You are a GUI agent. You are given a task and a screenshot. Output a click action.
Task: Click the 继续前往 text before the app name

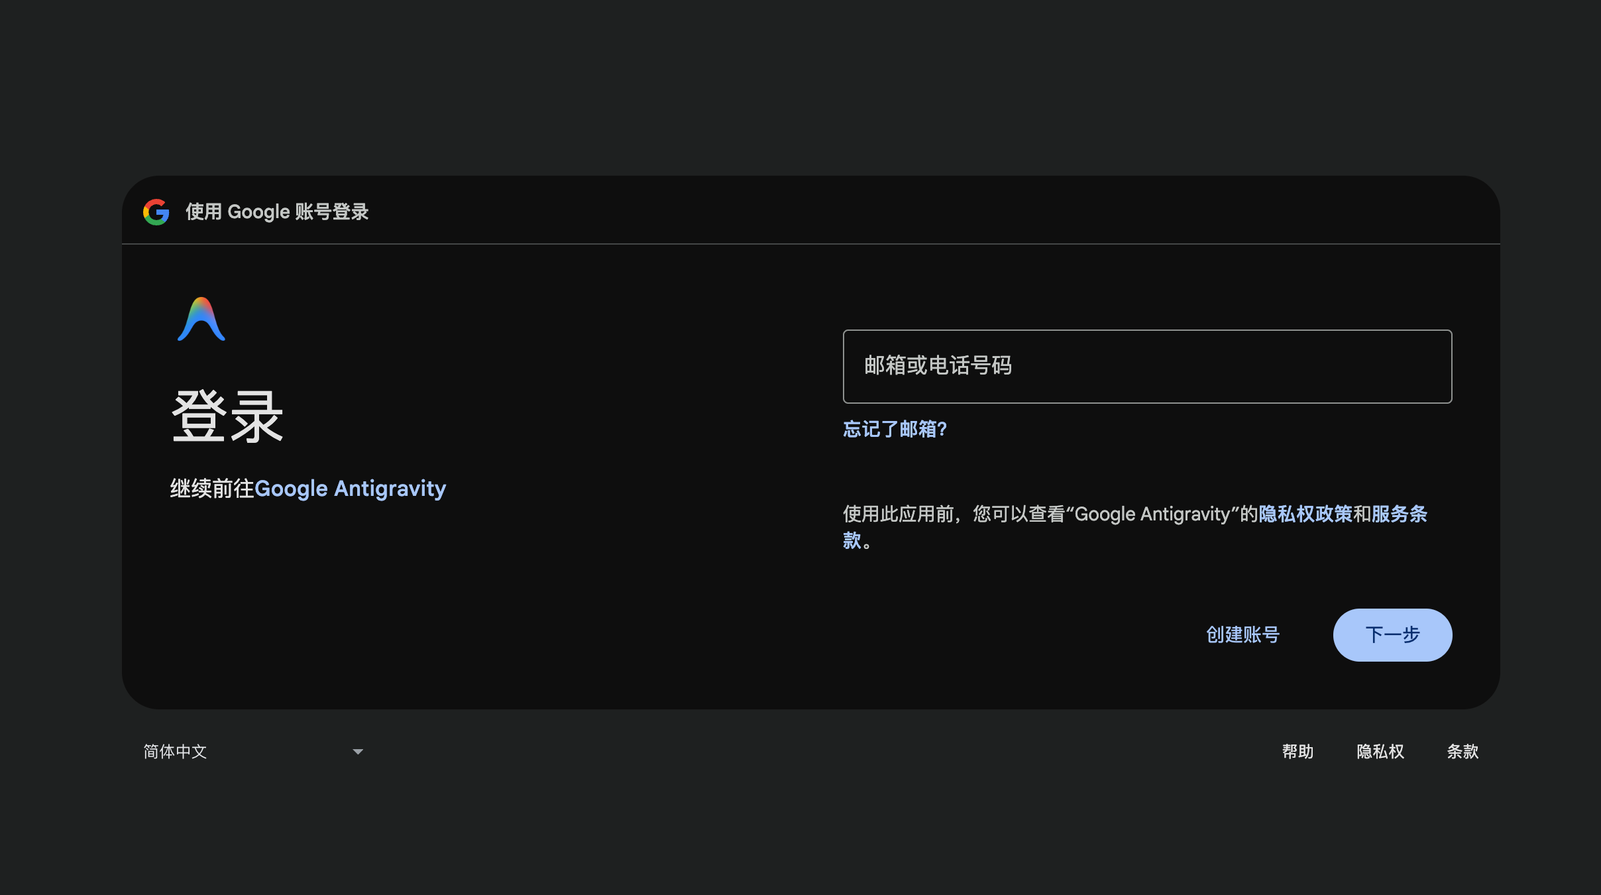point(212,489)
